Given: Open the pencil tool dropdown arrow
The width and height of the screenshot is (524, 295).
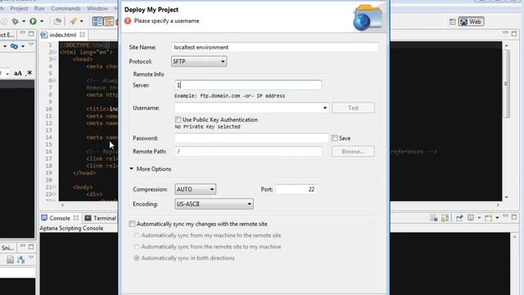Looking at the screenshot, I should pos(82,21).
